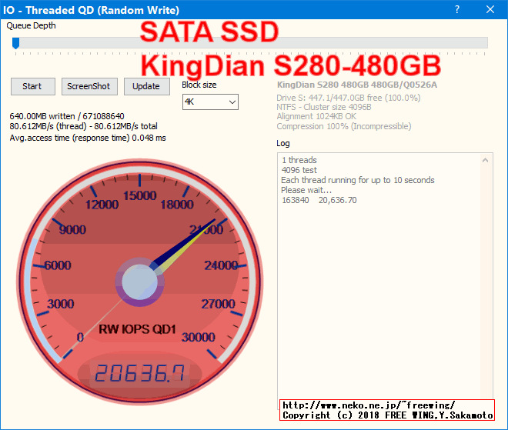Screen dimensions: 508x430
Task: Click the neko.ne.jp freewing URL
Action: (x=369, y=405)
